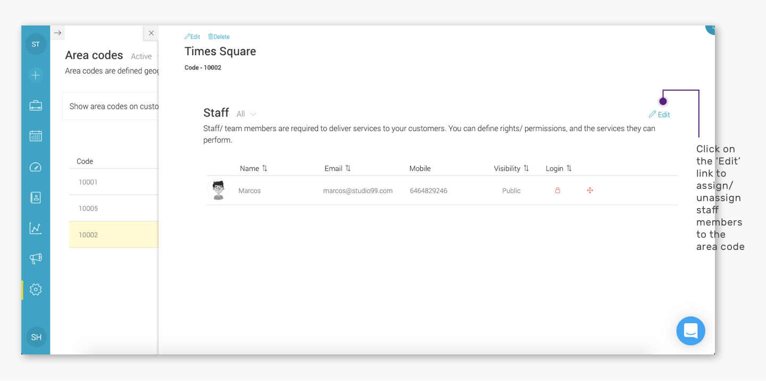Click the plus add icon in sidebar

36,75
